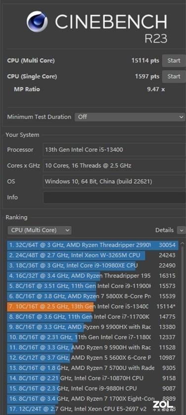Image resolution: width=186 pixels, height=415 pixels.
Task: Open the Minimum Test Duration dropdown
Action: tap(130, 117)
